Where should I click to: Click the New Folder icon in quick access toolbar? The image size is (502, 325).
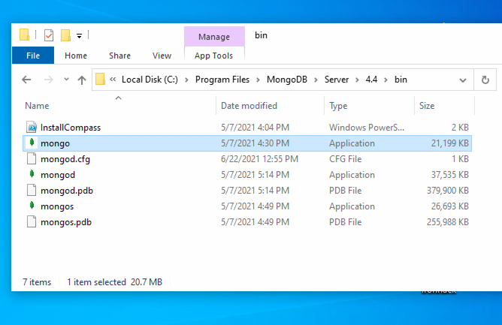click(x=65, y=35)
